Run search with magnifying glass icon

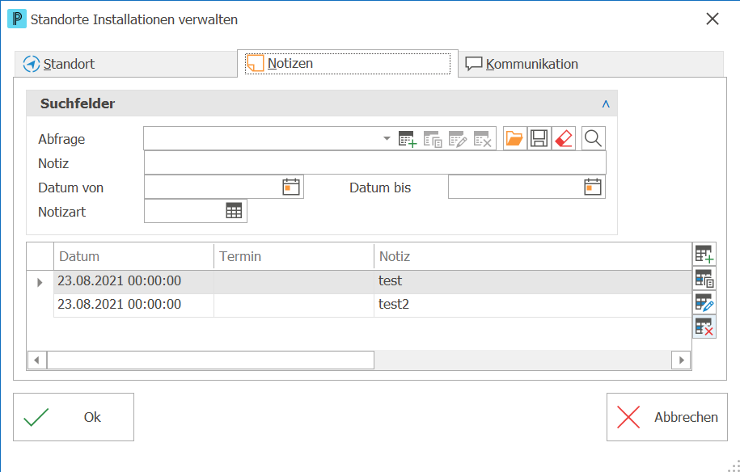594,139
